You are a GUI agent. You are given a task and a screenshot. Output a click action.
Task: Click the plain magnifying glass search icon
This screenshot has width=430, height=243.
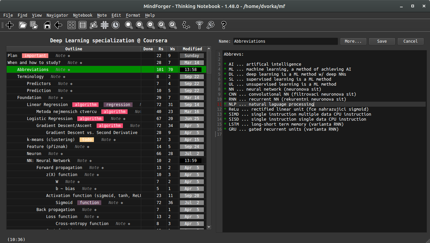tap(129, 25)
